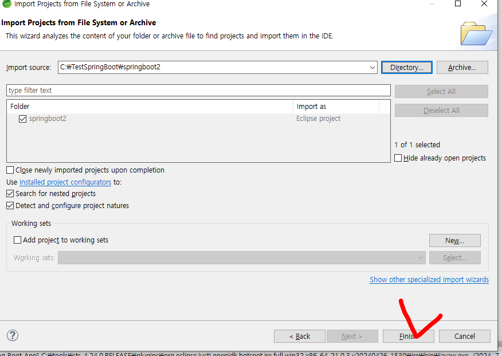This screenshot has width=502, height=356.
Task: Click the Folder column header
Action: coord(149,107)
